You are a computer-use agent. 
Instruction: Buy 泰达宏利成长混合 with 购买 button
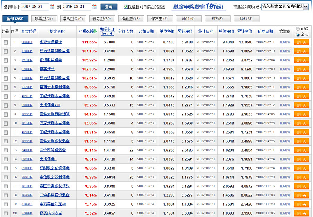301,142
